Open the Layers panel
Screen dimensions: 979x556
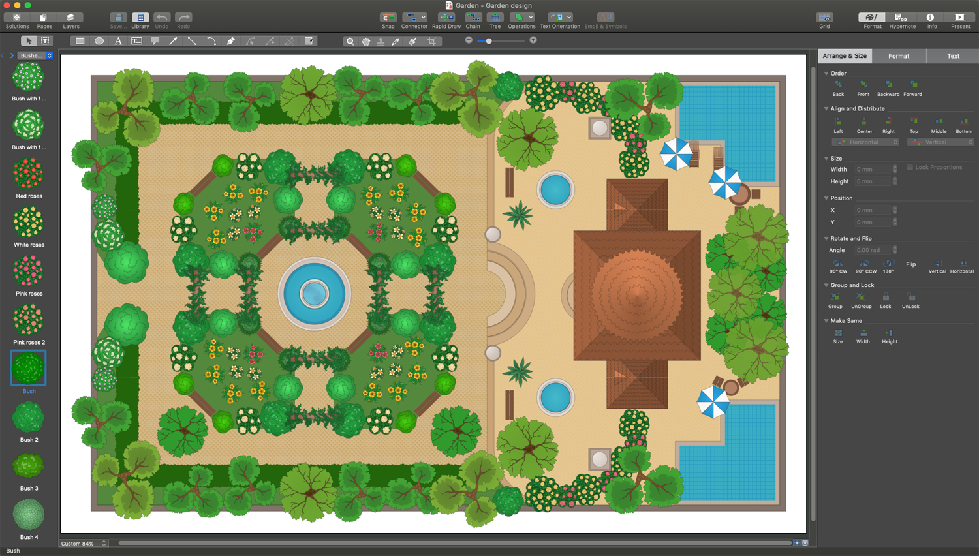[x=71, y=21]
